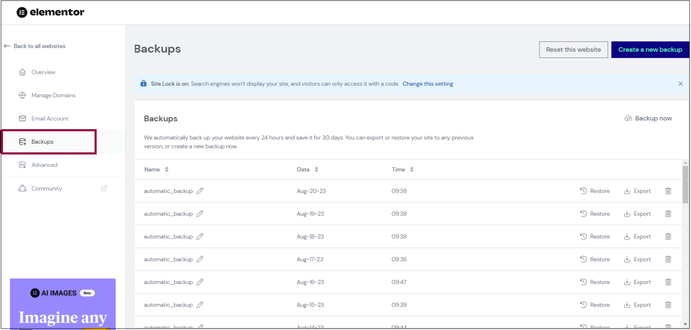Image resolution: width=691 pixels, height=330 pixels.
Task: Dismiss the Site Lock notification banner
Action: click(x=681, y=84)
